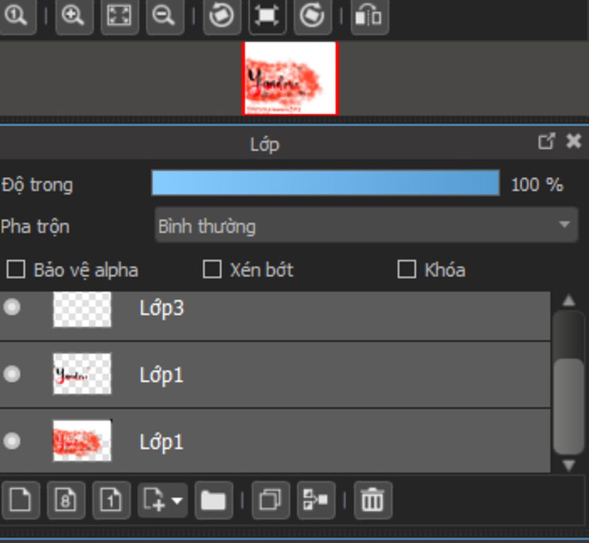The image size is (589, 543).
Task: Flip the canvas view horizontally
Action: click(369, 16)
